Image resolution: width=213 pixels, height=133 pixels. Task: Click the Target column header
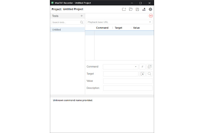tap(118, 28)
